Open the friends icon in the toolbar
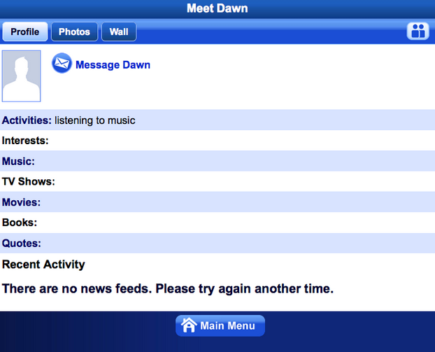This screenshot has height=352, width=435. click(x=418, y=31)
